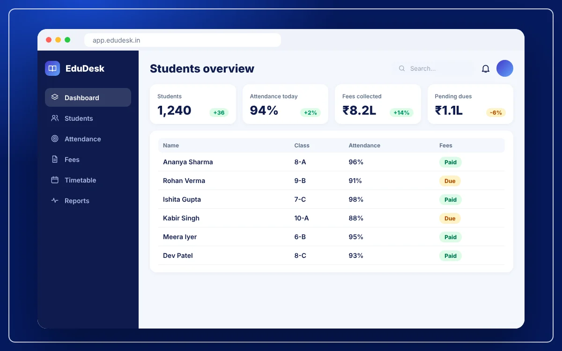Click the +2% attendance badge
The image size is (562, 351).
(x=311, y=112)
